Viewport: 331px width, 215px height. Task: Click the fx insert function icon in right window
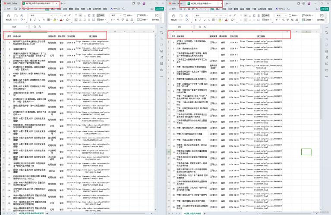(205, 27)
